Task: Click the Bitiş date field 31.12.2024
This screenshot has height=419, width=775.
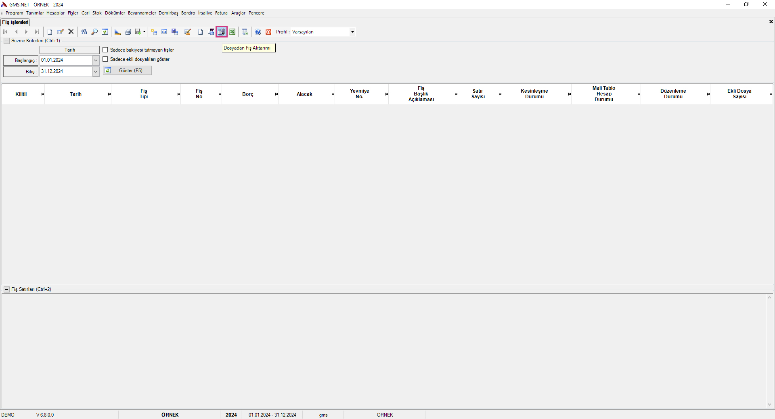Action: (66, 72)
